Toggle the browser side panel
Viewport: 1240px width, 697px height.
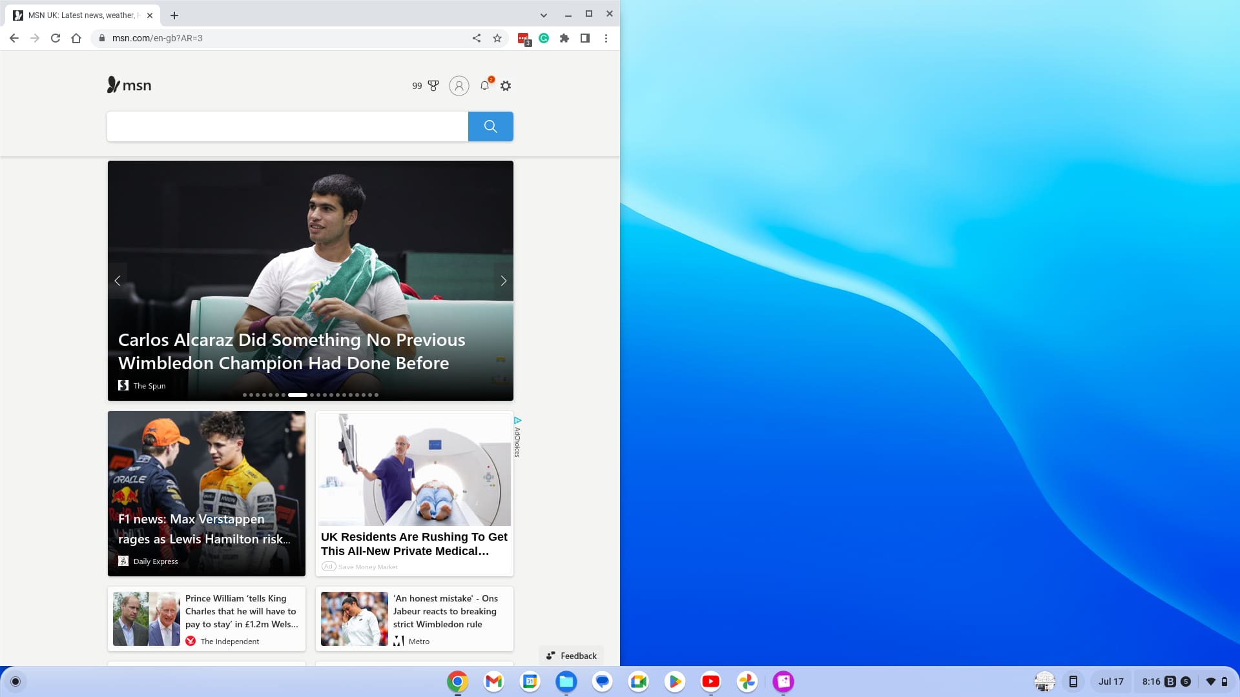(x=585, y=38)
